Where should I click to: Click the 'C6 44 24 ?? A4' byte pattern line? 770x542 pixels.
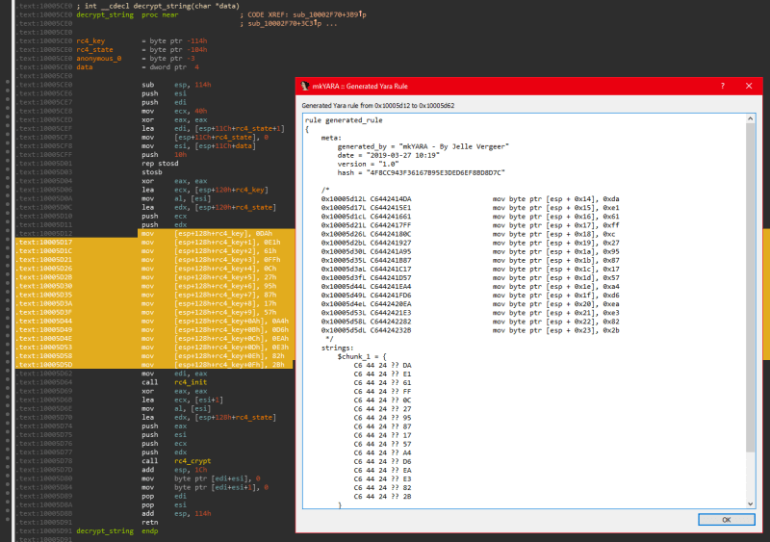click(382, 453)
